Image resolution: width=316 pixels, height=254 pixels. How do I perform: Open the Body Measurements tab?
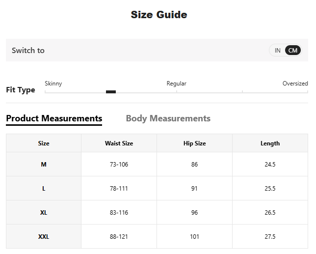pos(168,118)
